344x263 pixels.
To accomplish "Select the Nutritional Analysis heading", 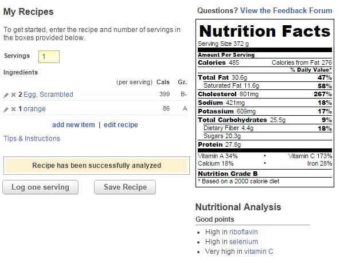I will click(239, 207).
